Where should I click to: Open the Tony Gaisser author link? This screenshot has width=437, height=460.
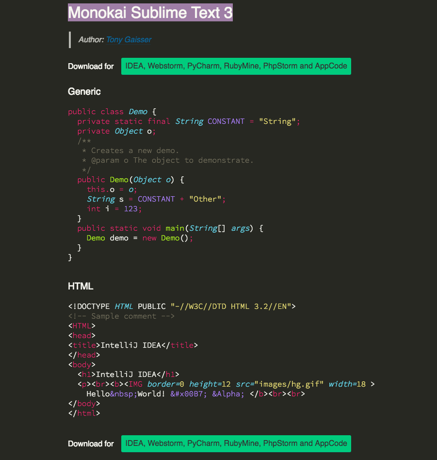(x=129, y=40)
